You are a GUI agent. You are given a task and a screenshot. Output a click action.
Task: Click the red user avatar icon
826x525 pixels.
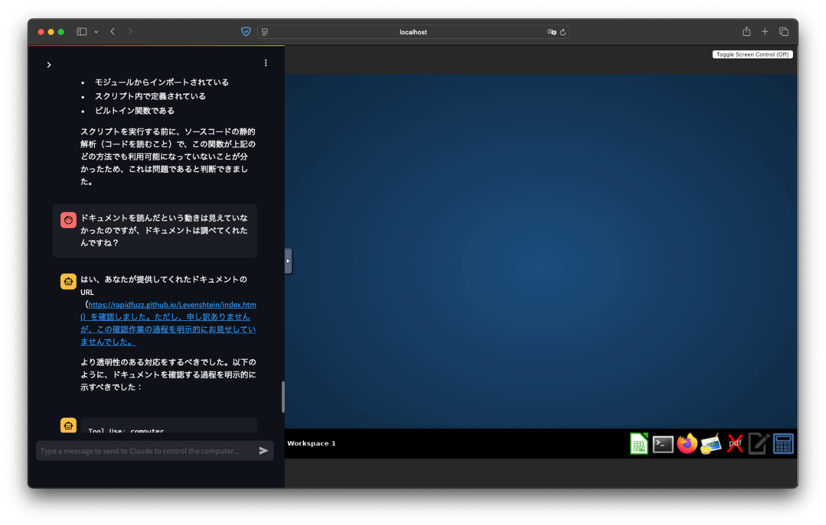68,220
